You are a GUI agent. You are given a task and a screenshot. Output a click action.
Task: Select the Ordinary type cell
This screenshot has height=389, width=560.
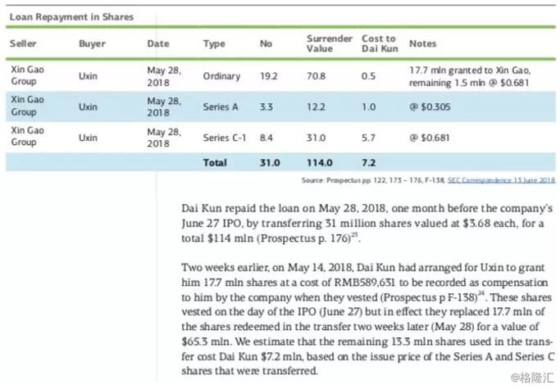pyautogui.click(x=221, y=75)
